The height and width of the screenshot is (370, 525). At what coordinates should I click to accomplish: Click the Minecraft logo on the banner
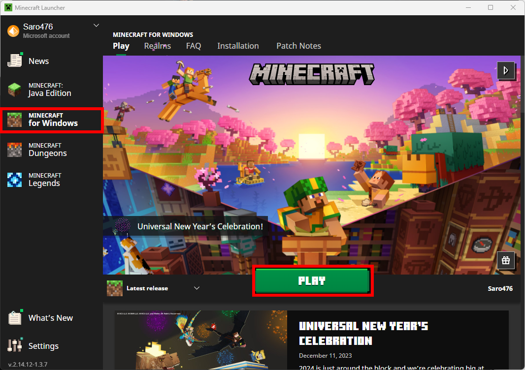pos(312,74)
